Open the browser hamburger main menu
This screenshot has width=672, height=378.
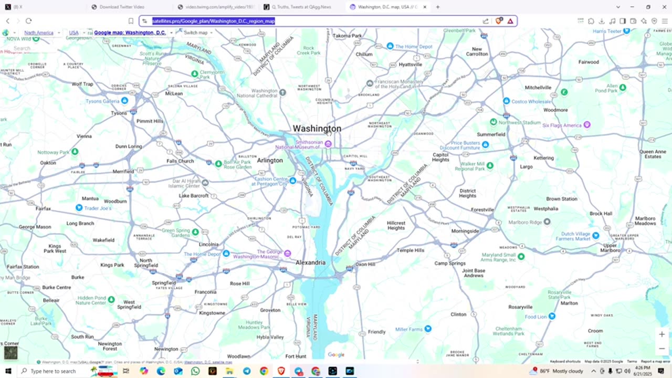point(665,21)
